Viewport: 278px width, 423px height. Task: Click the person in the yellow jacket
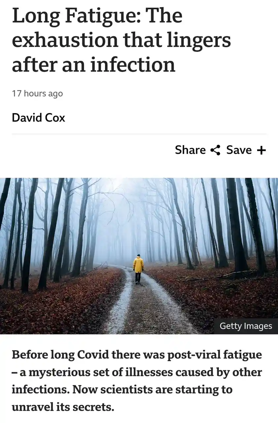click(138, 269)
